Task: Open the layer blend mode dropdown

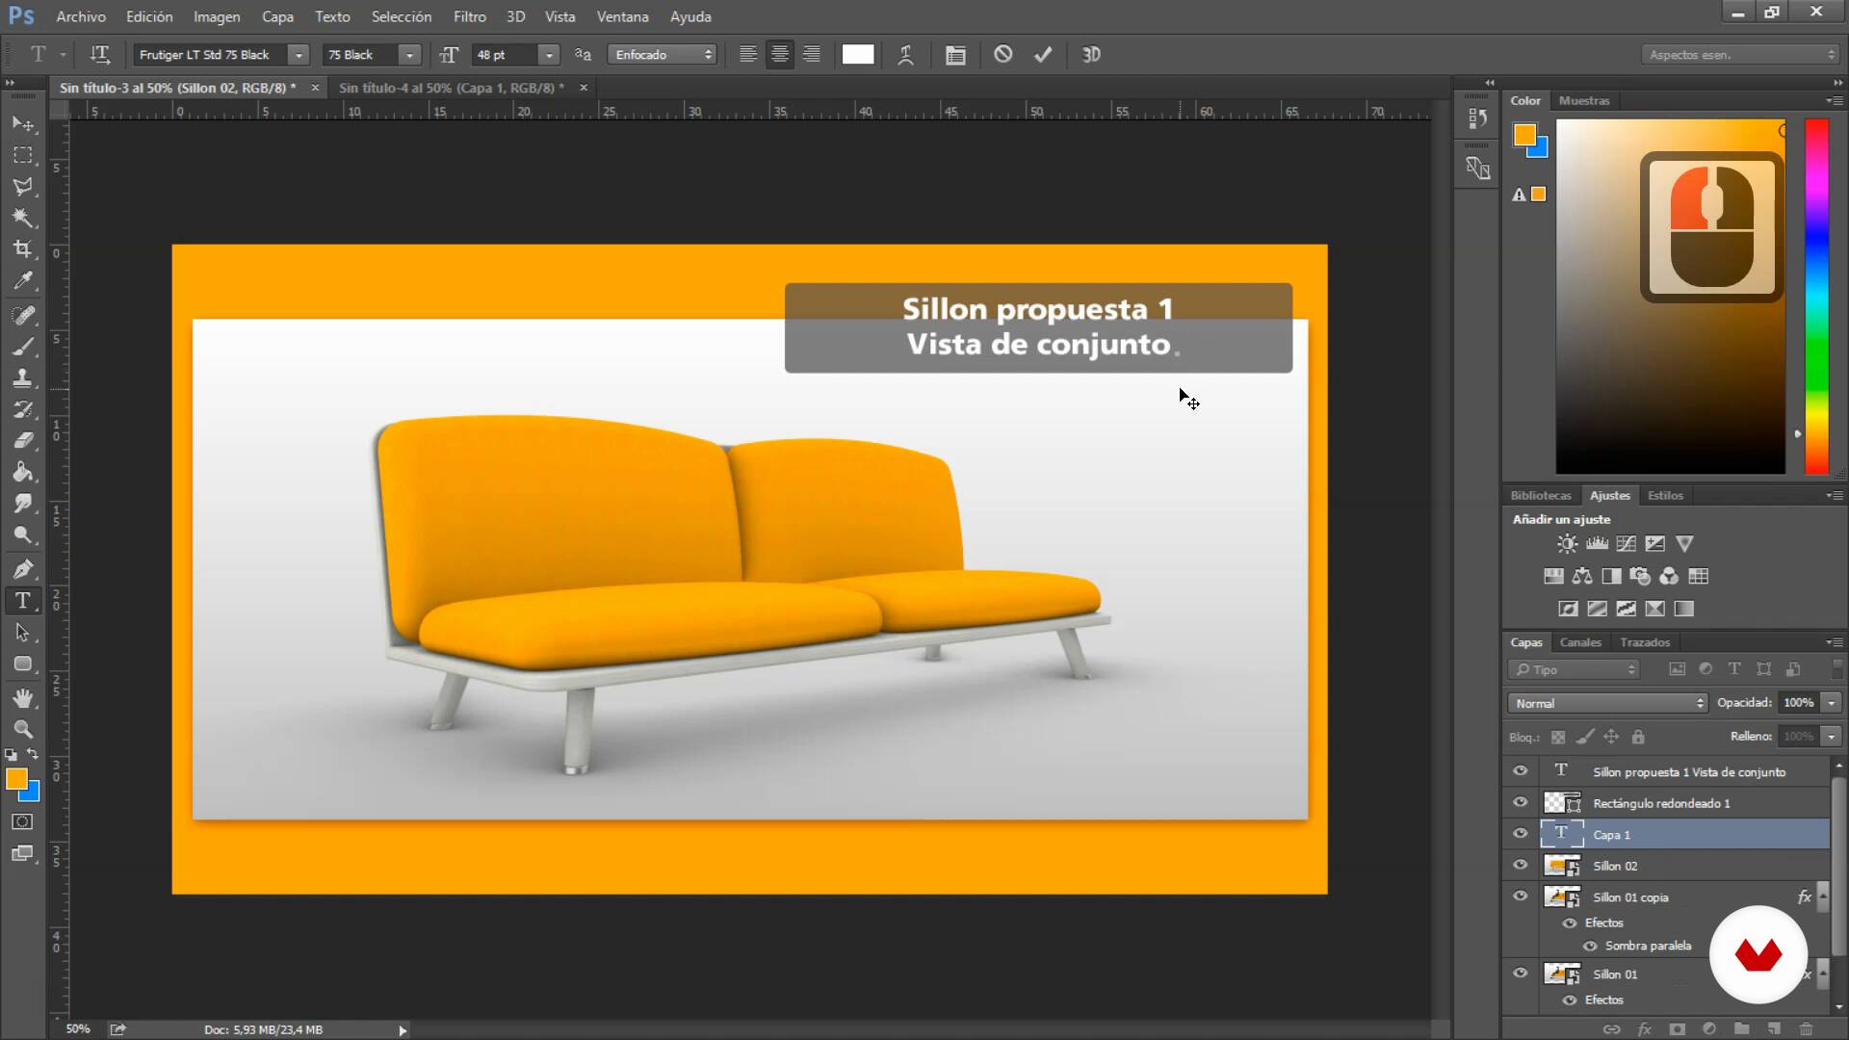Action: pos(1607,703)
